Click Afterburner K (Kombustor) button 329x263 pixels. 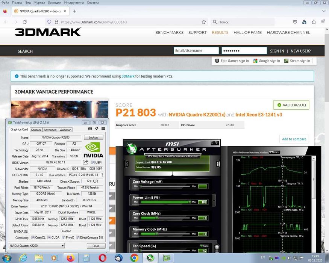click(x=127, y=164)
